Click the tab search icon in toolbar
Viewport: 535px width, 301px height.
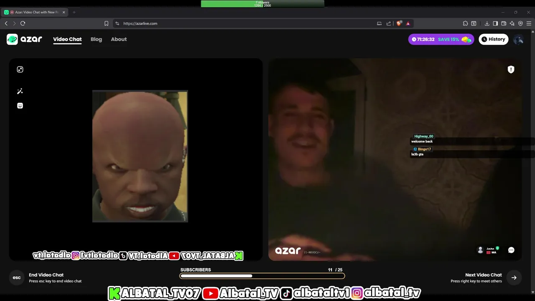(474, 23)
